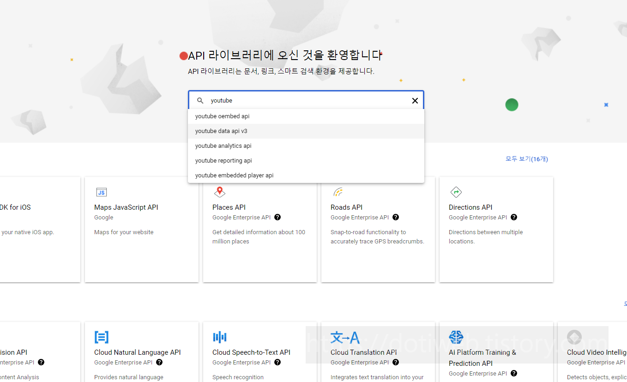Image resolution: width=627 pixels, height=382 pixels.
Task: Click 'Integrates text translation into your' text
Action: click(377, 377)
